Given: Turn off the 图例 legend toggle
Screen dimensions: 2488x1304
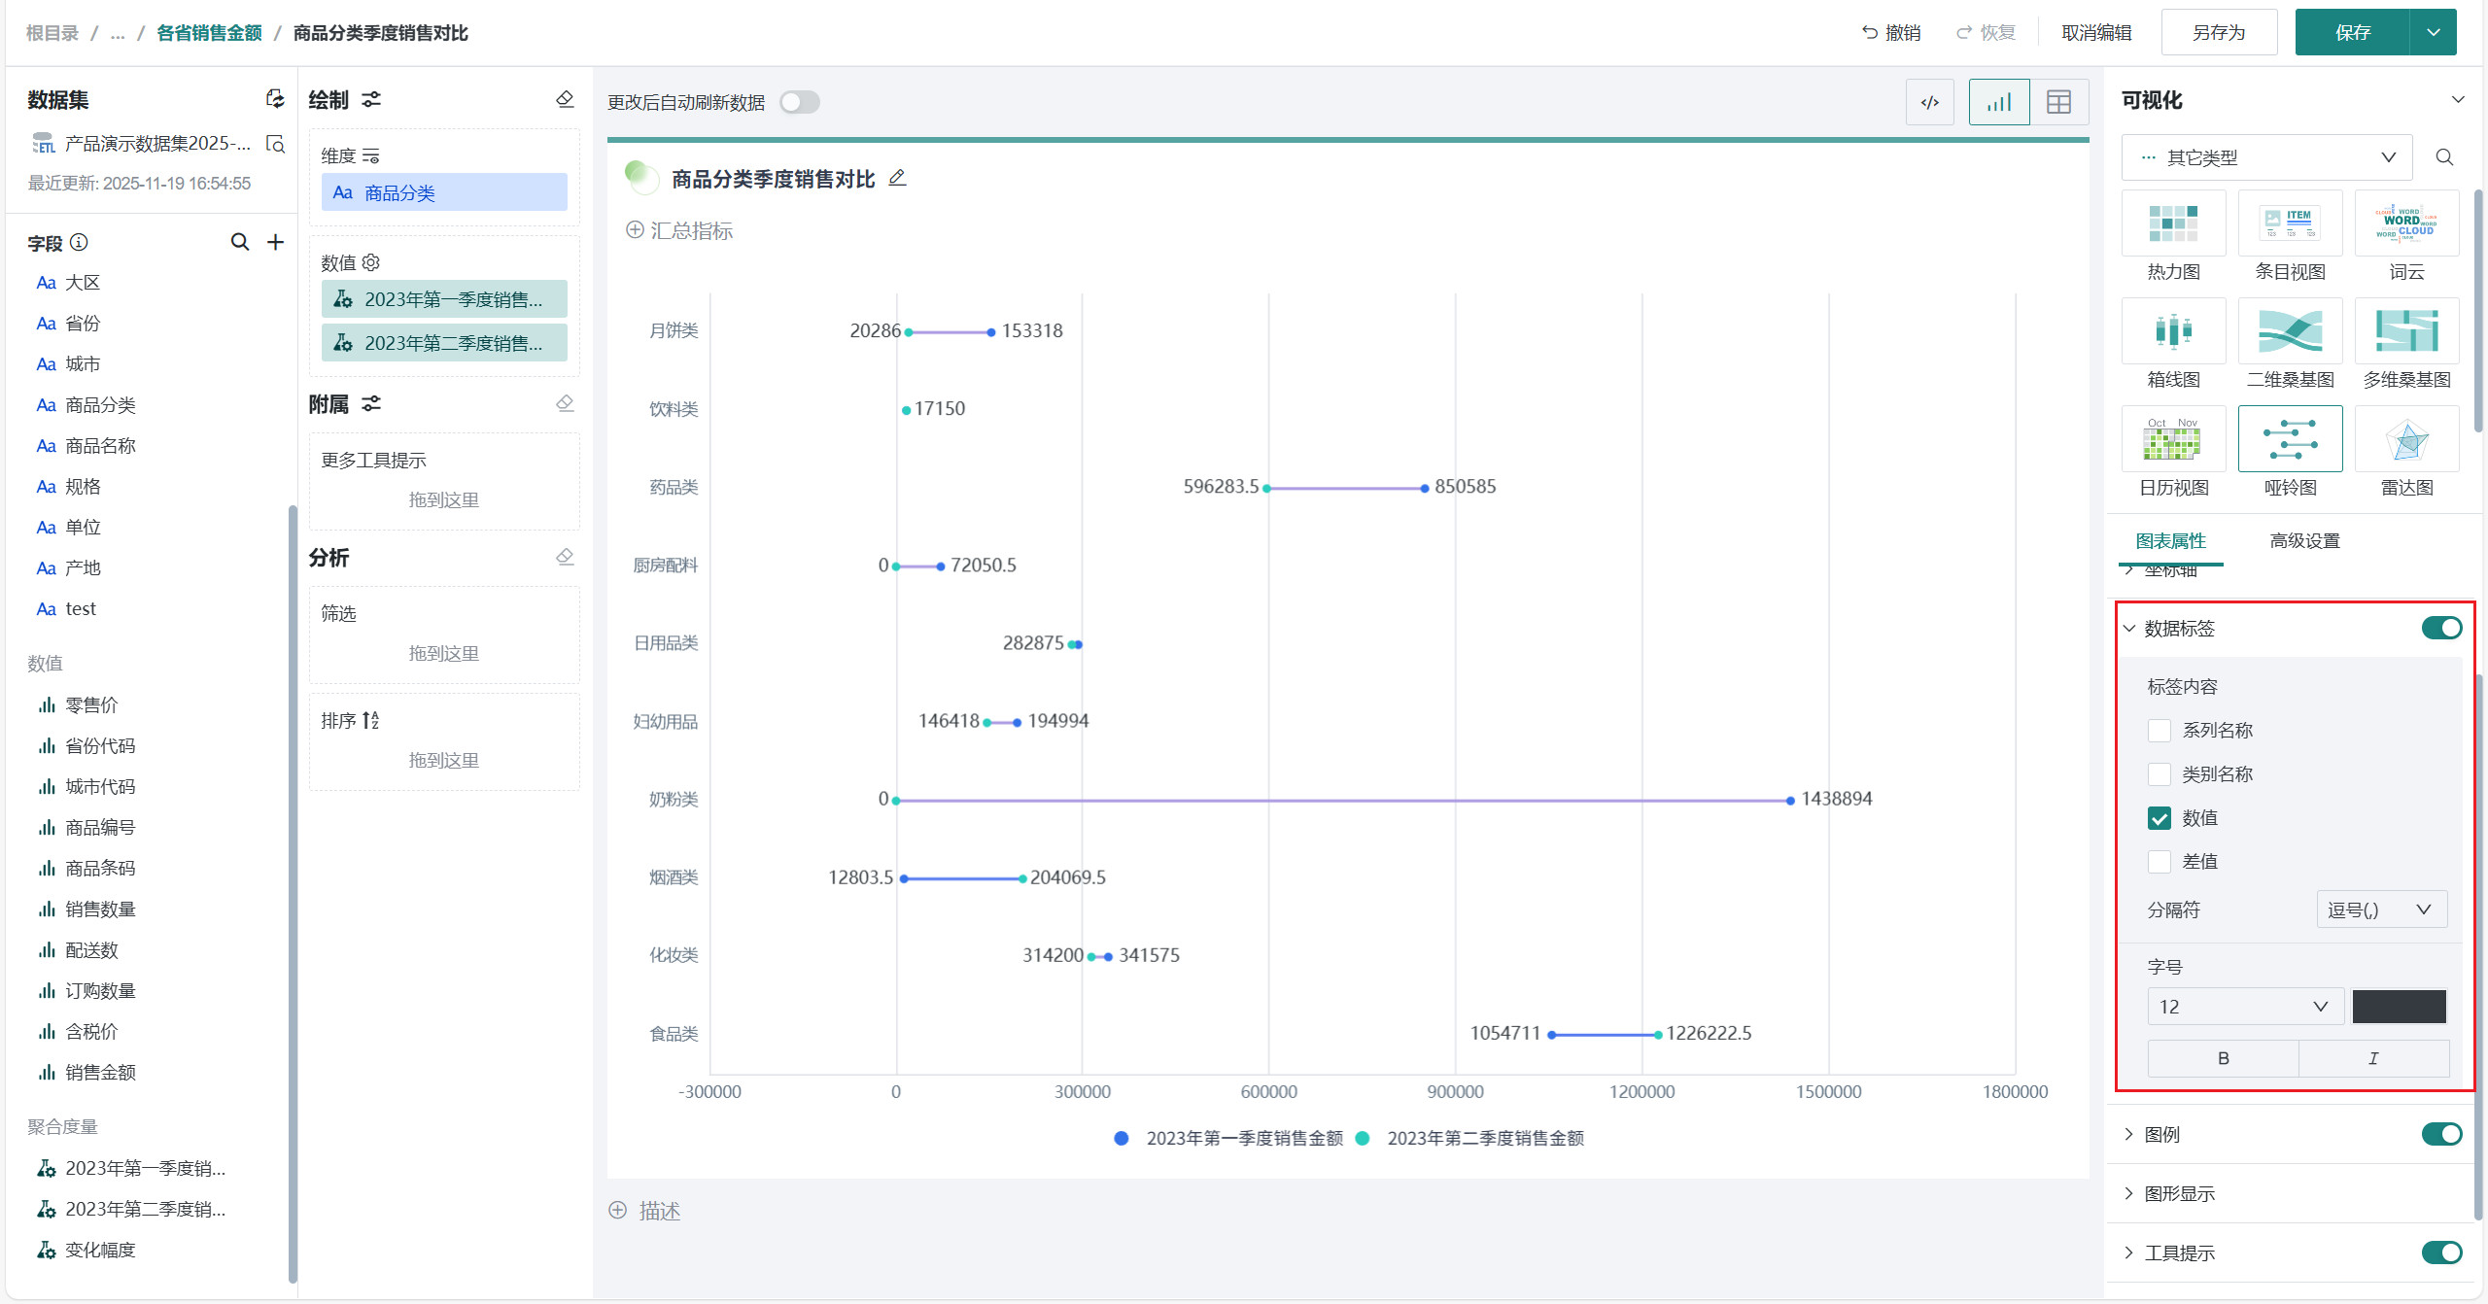Looking at the screenshot, I should click(x=2440, y=1134).
